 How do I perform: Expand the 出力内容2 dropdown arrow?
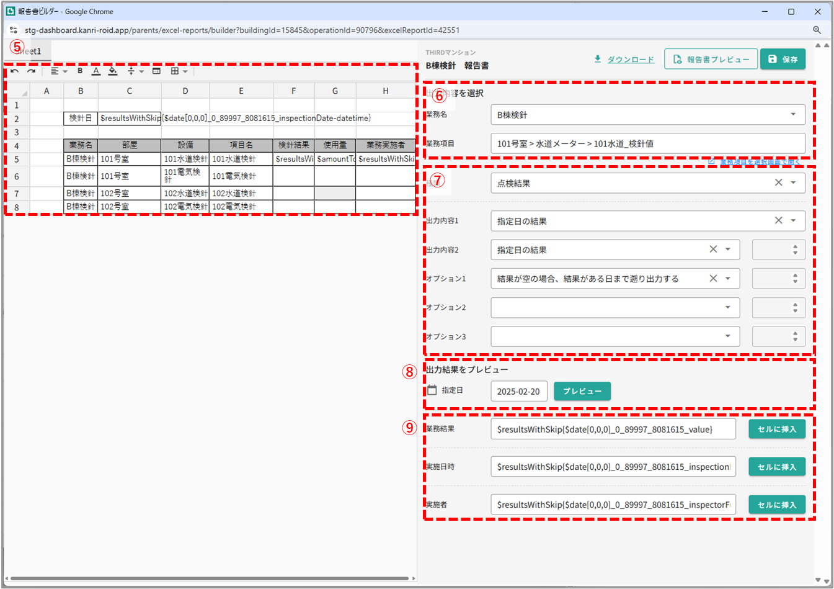pyautogui.click(x=728, y=250)
